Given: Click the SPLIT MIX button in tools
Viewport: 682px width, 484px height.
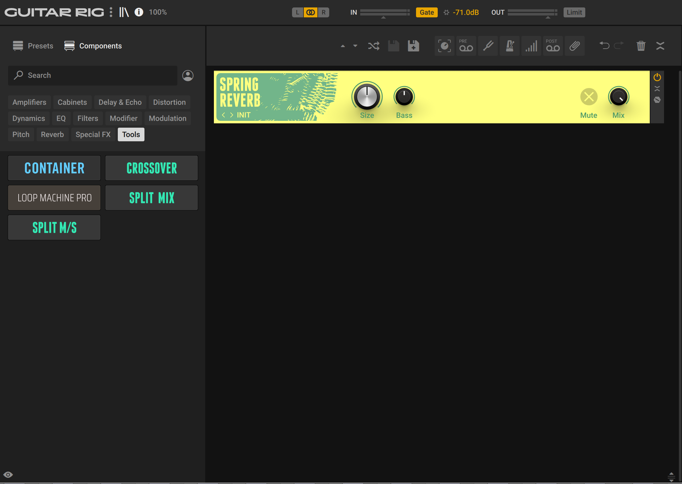Looking at the screenshot, I should click(151, 197).
